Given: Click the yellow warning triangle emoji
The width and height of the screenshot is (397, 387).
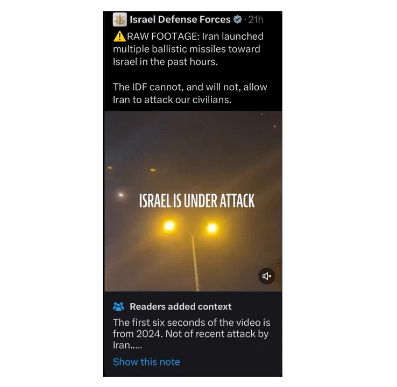Looking at the screenshot, I should [x=119, y=37].
